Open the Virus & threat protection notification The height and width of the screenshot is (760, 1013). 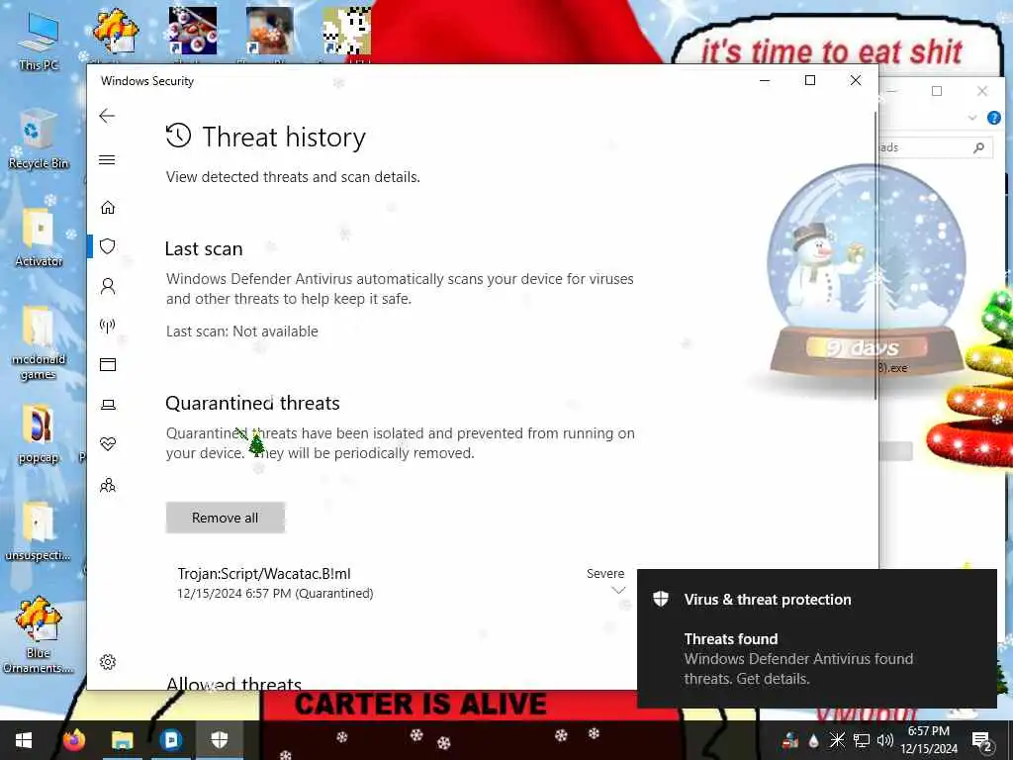click(816, 638)
